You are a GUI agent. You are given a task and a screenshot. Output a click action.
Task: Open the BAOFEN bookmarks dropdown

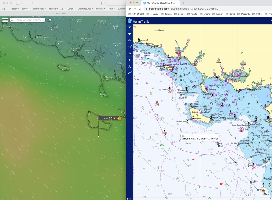click(100, 9)
